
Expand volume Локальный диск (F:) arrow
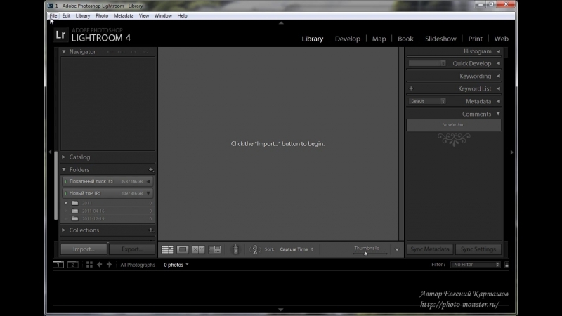tap(148, 181)
